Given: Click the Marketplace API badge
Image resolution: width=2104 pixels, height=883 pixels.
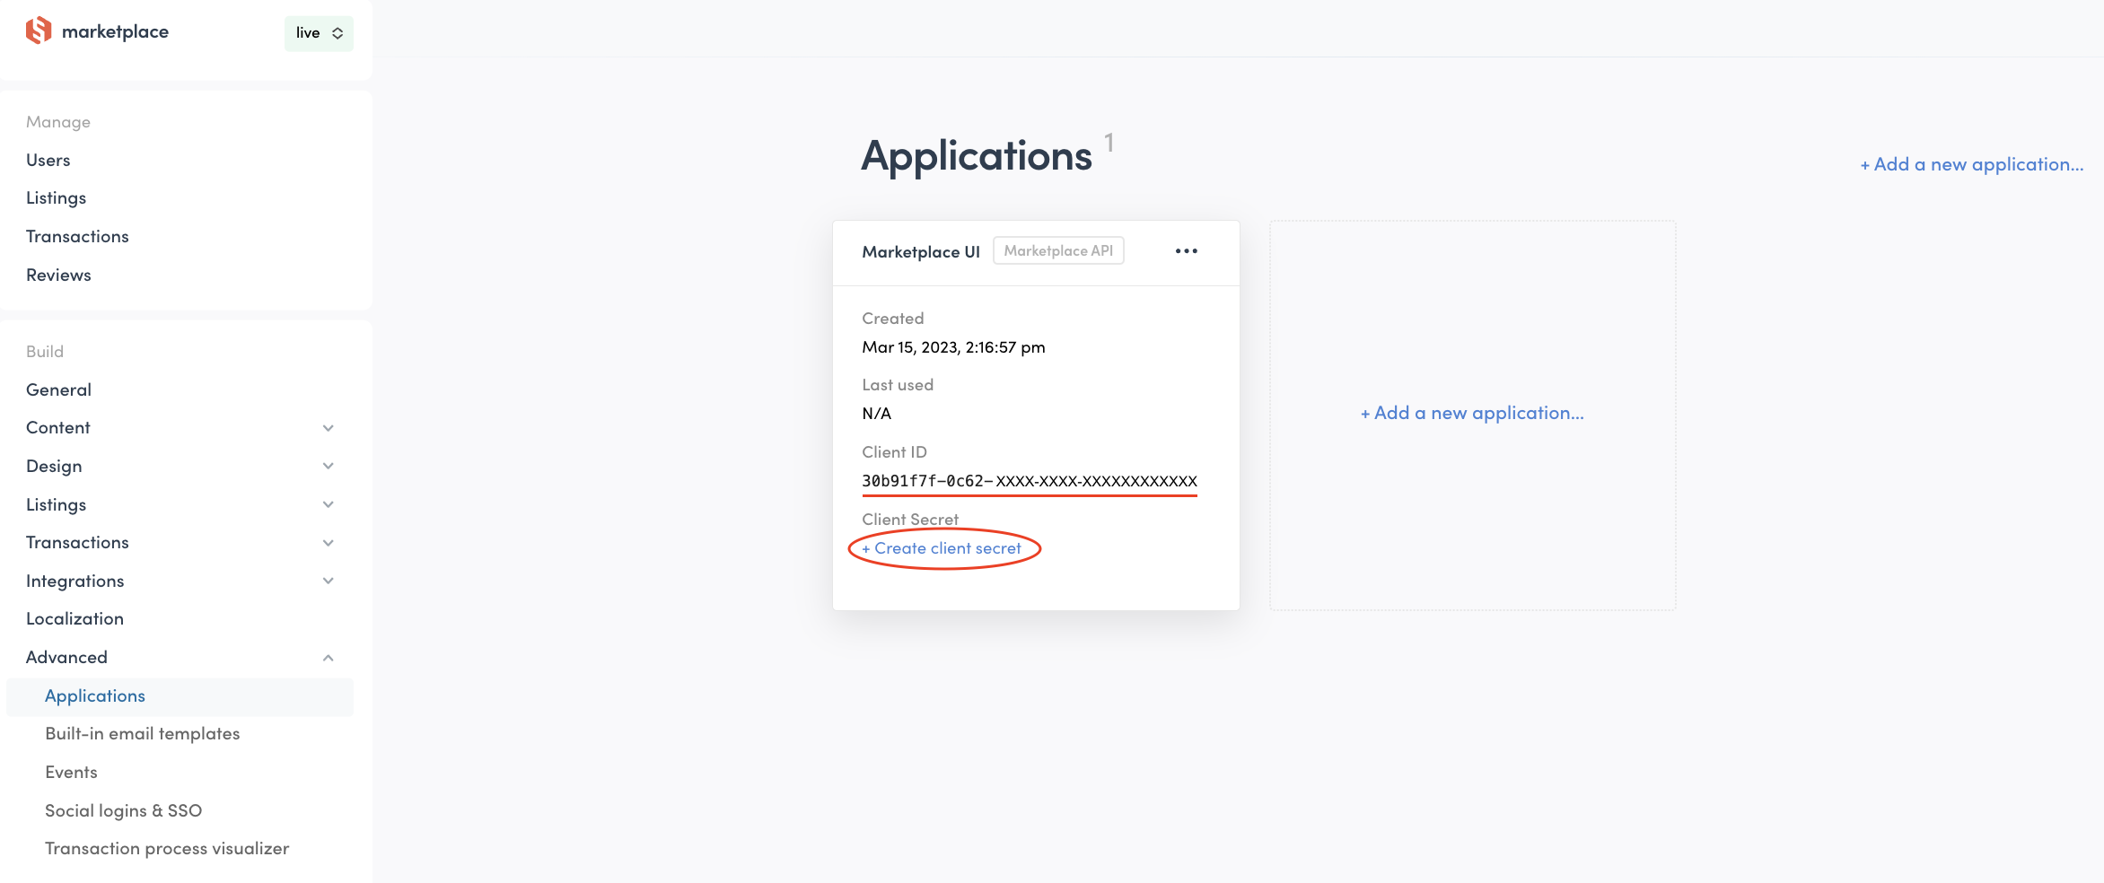Looking at the screenshot, I should [x=1058, y=250].
